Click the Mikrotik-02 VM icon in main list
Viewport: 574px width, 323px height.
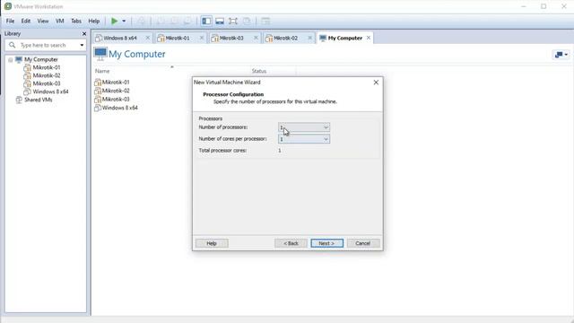98,91
